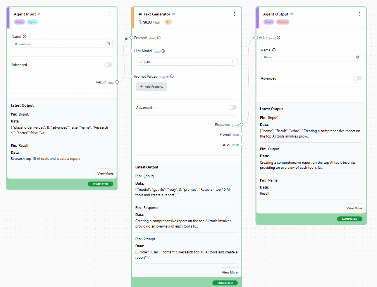Click the Agent Input block title
Viewport: 377px width, 287px height.
(25, 14)
